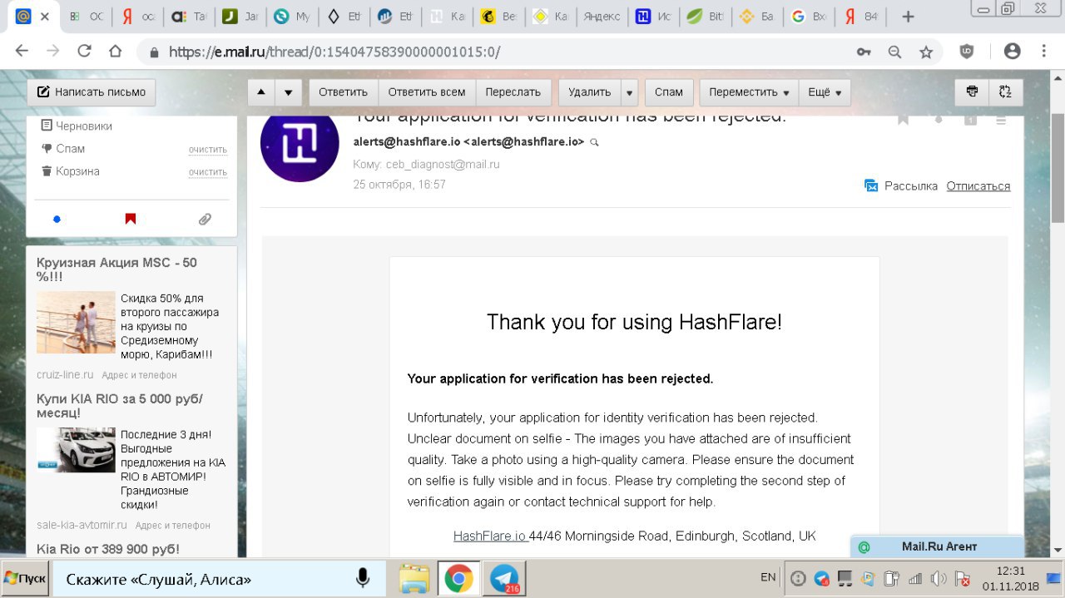
Task: Mark message as Спам in toolbar
Action: point(669,92)
